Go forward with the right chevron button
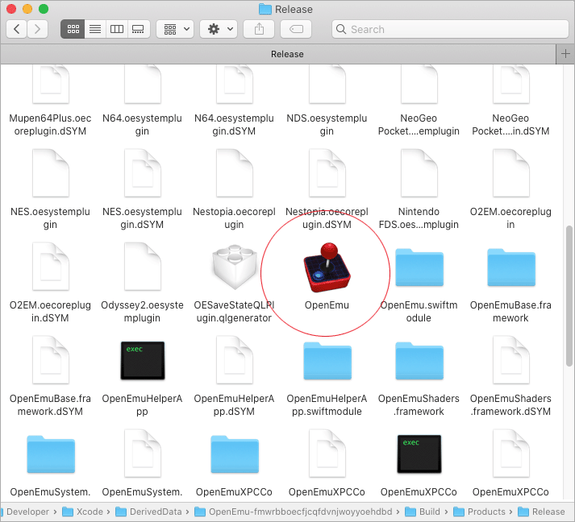The image size is (575, 522). (37, 29)
